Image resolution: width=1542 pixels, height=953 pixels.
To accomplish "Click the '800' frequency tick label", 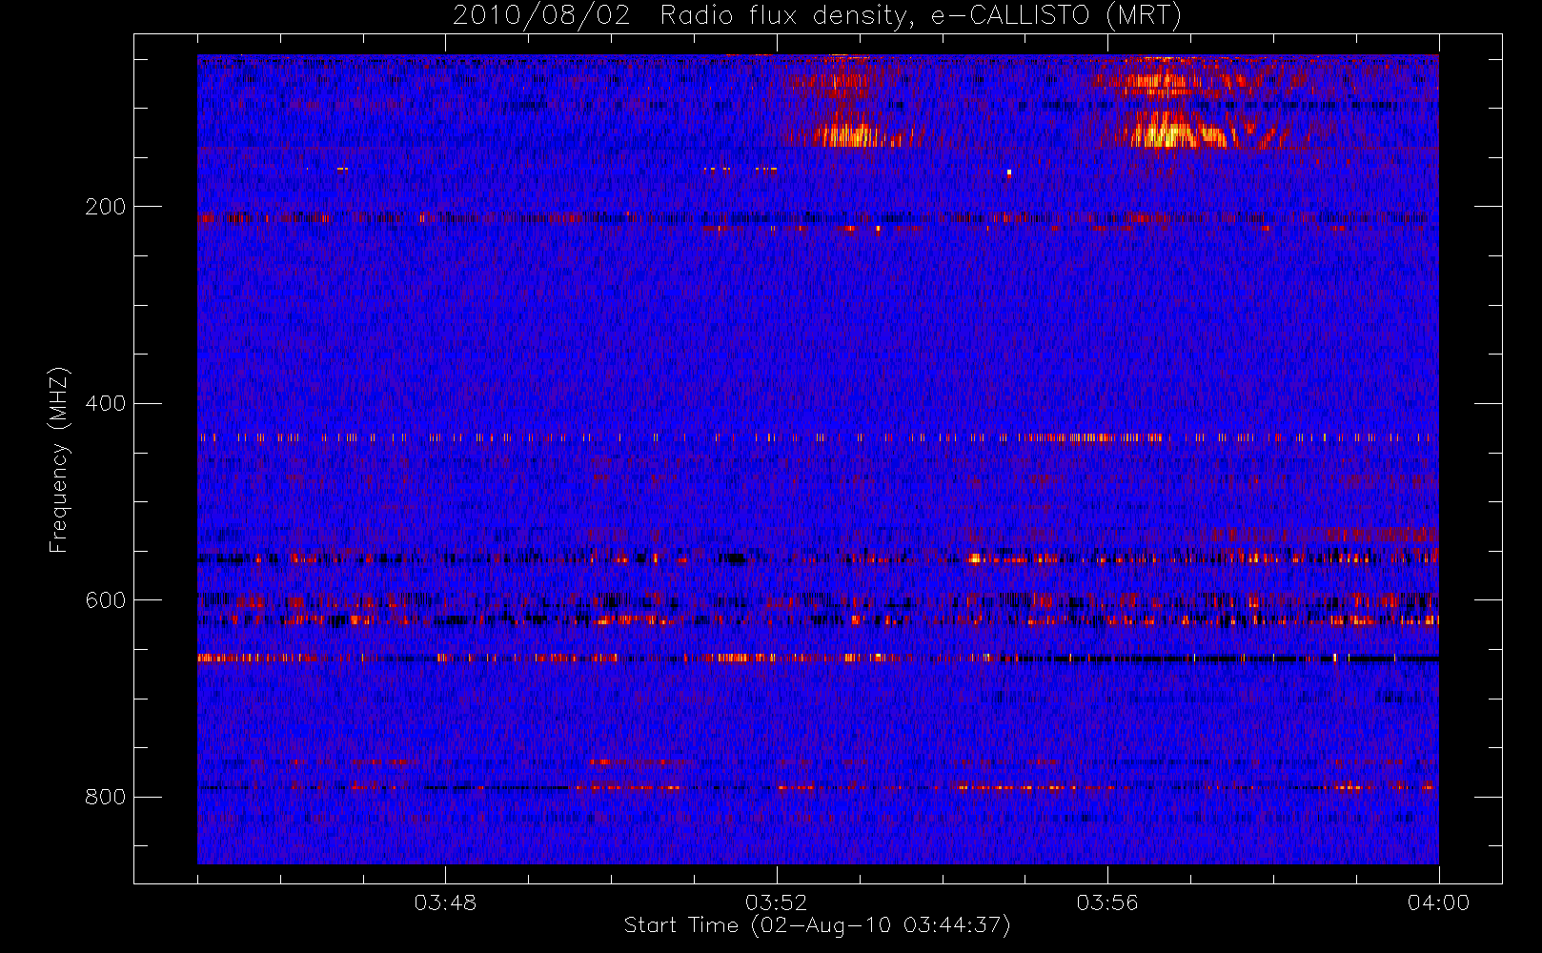I will click(x=105, y=797).
